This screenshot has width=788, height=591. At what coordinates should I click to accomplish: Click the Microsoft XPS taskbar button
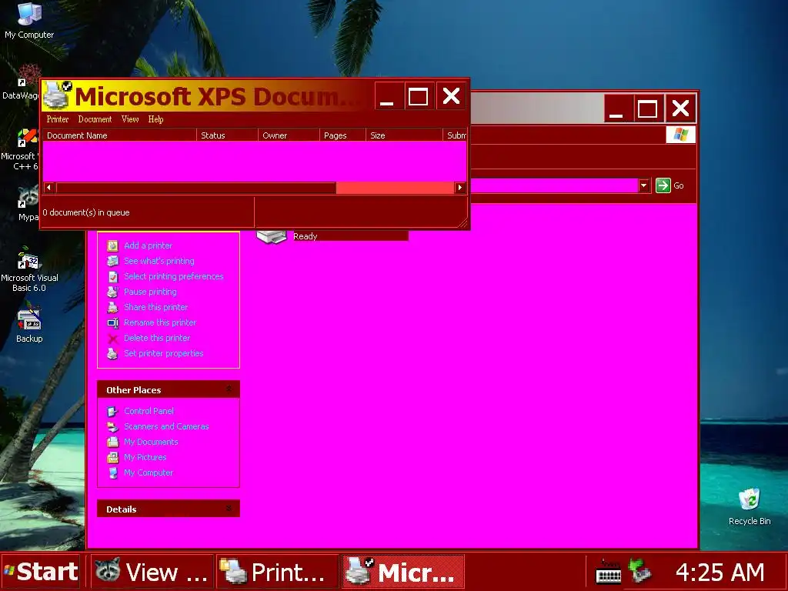(x=402, y=572)
